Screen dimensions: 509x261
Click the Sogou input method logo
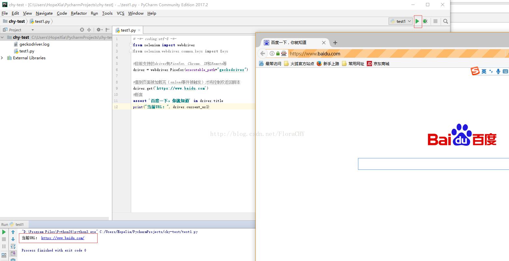point(475,71)
